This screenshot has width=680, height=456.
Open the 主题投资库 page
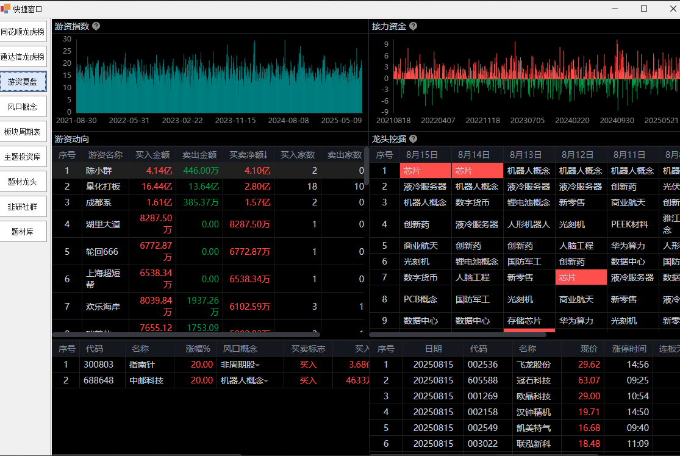(23, 157)
